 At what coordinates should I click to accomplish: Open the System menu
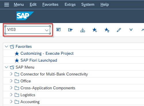(88, 5)
